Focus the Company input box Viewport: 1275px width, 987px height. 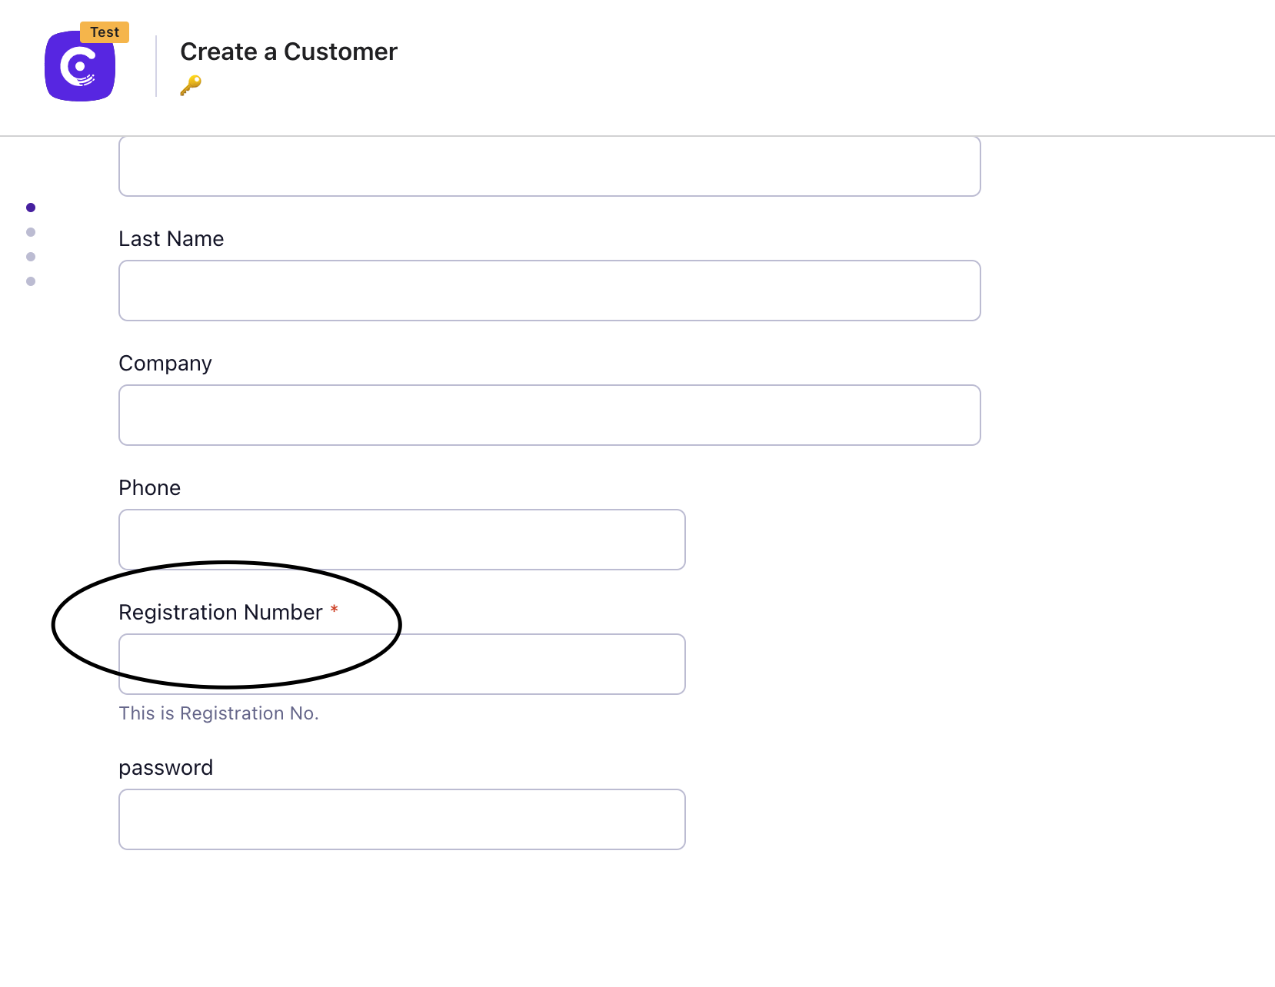point(549,415)
